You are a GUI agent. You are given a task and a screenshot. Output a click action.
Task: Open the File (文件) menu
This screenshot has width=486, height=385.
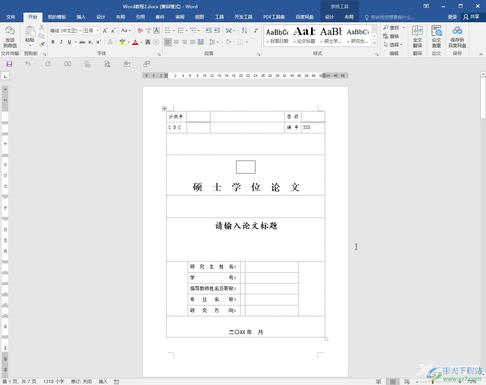click(11, 17)
